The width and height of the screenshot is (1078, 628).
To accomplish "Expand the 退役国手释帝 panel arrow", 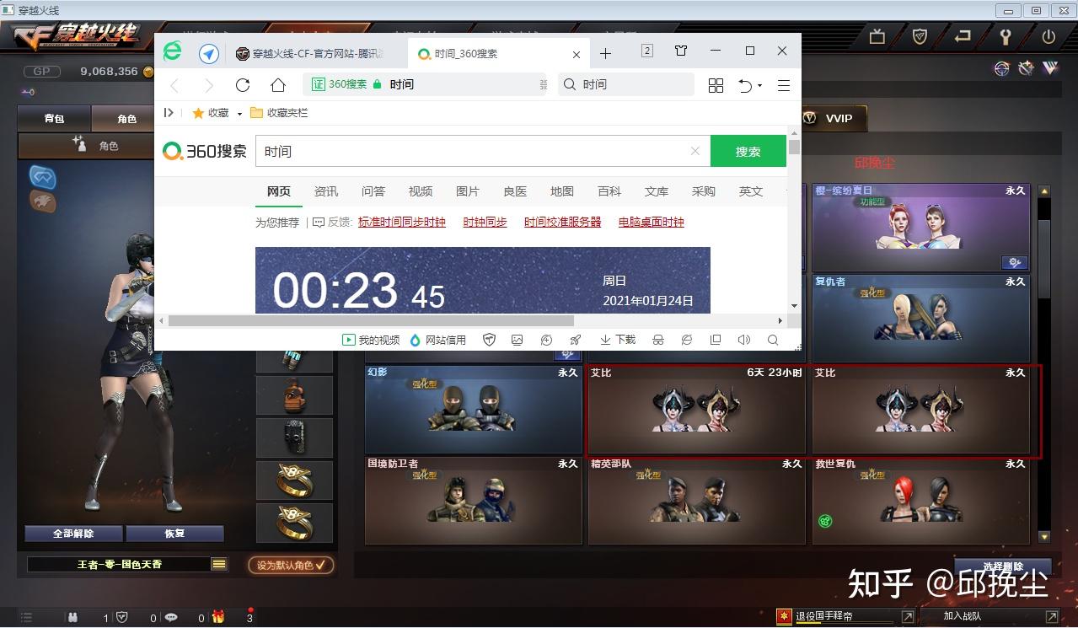I will (907, 617).
